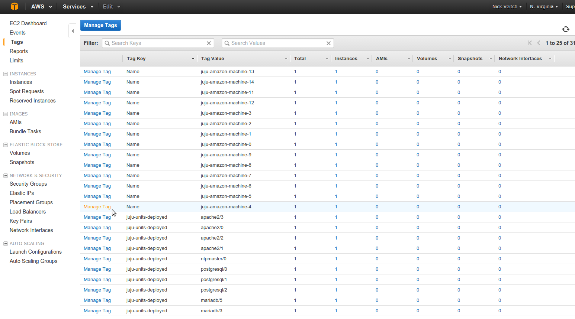Open Network Interfaces in sidebar
The width and height of the screenshot is (575, 319).
pyautogui.click(x=31, y=230)
